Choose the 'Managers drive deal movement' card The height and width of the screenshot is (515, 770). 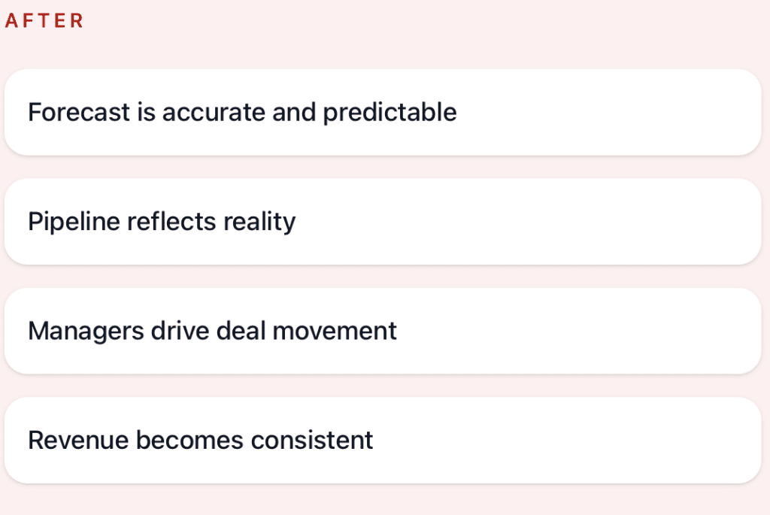383,331
